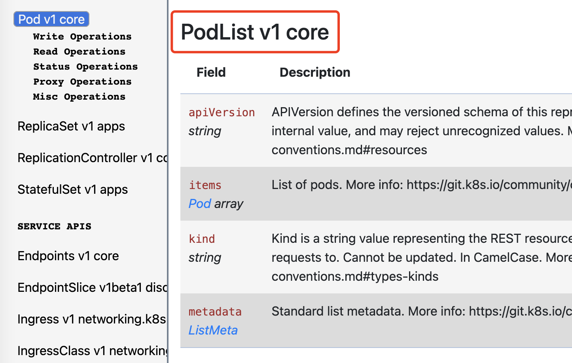Open Endpoints v1 core reference
The width and height of the screenshot is (572, 363).
coord(68,256)
